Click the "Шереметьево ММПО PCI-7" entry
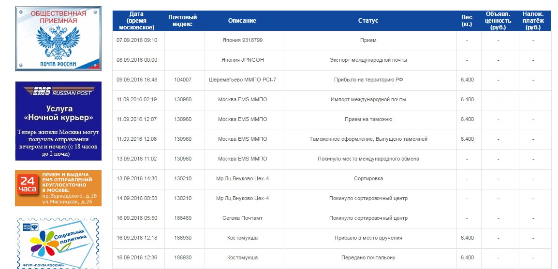 pyautogui.click(x=242, y=80)
